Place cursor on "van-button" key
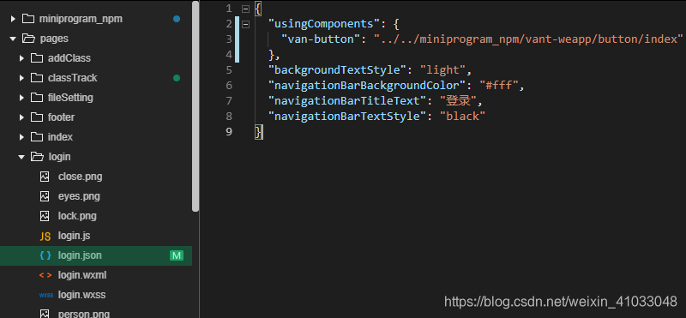This screenshot has width=686, height=318. click(x=321, y=39)
